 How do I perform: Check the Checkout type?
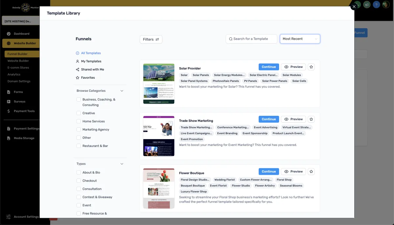[x=78, y=181]
